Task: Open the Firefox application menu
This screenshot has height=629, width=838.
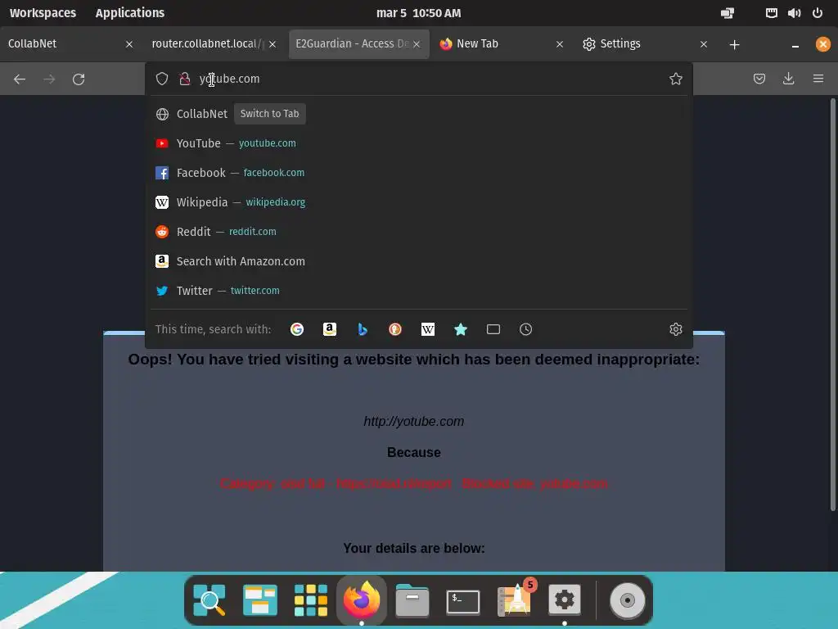Action: (818, 79)
